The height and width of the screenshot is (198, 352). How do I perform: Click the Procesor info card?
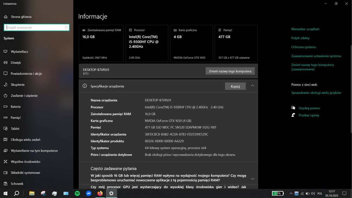pos(146,43)
